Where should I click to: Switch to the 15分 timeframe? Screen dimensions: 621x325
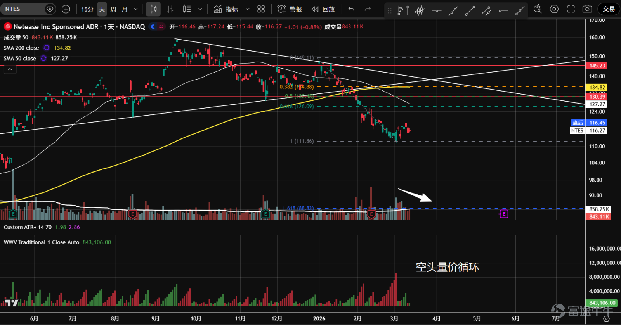[87, 9]
